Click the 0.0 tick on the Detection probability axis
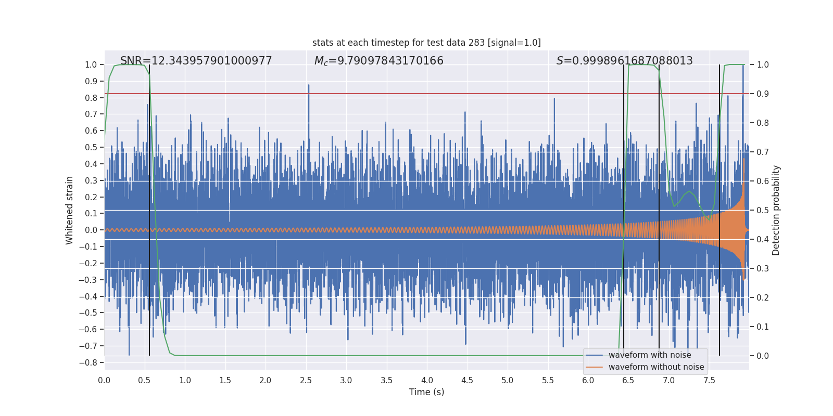 tap(763, 356)
